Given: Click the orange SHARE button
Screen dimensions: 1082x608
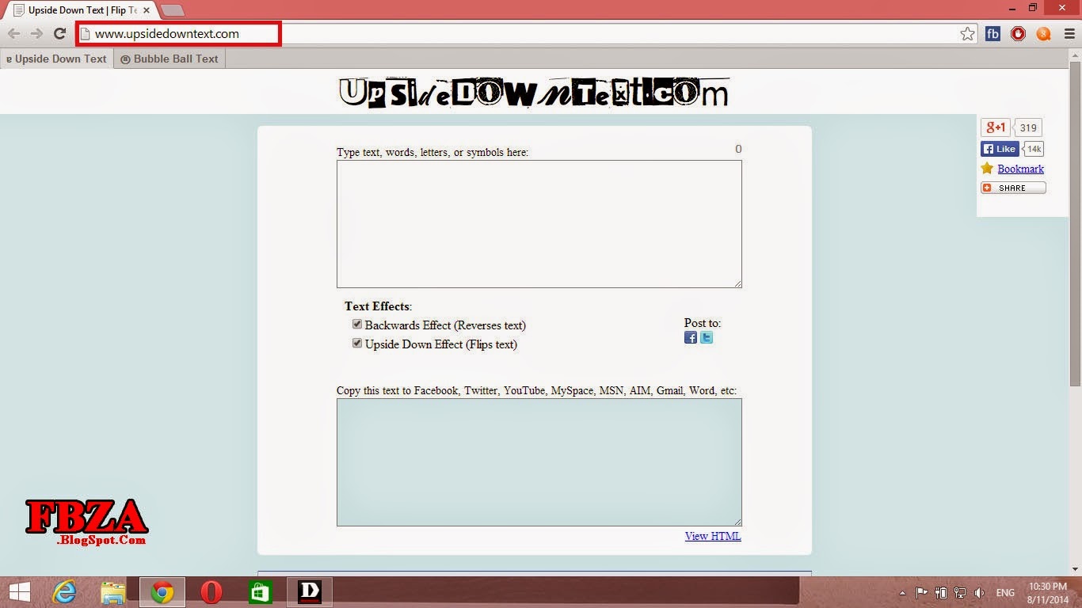Looking at the screenshot, I should (1013, 188).
